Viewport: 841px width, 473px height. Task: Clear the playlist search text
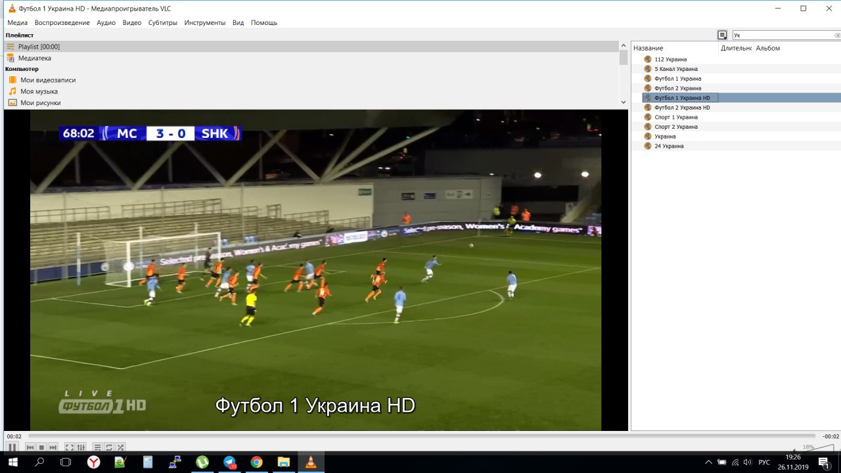pyautogui.click(x=837, y=35)
